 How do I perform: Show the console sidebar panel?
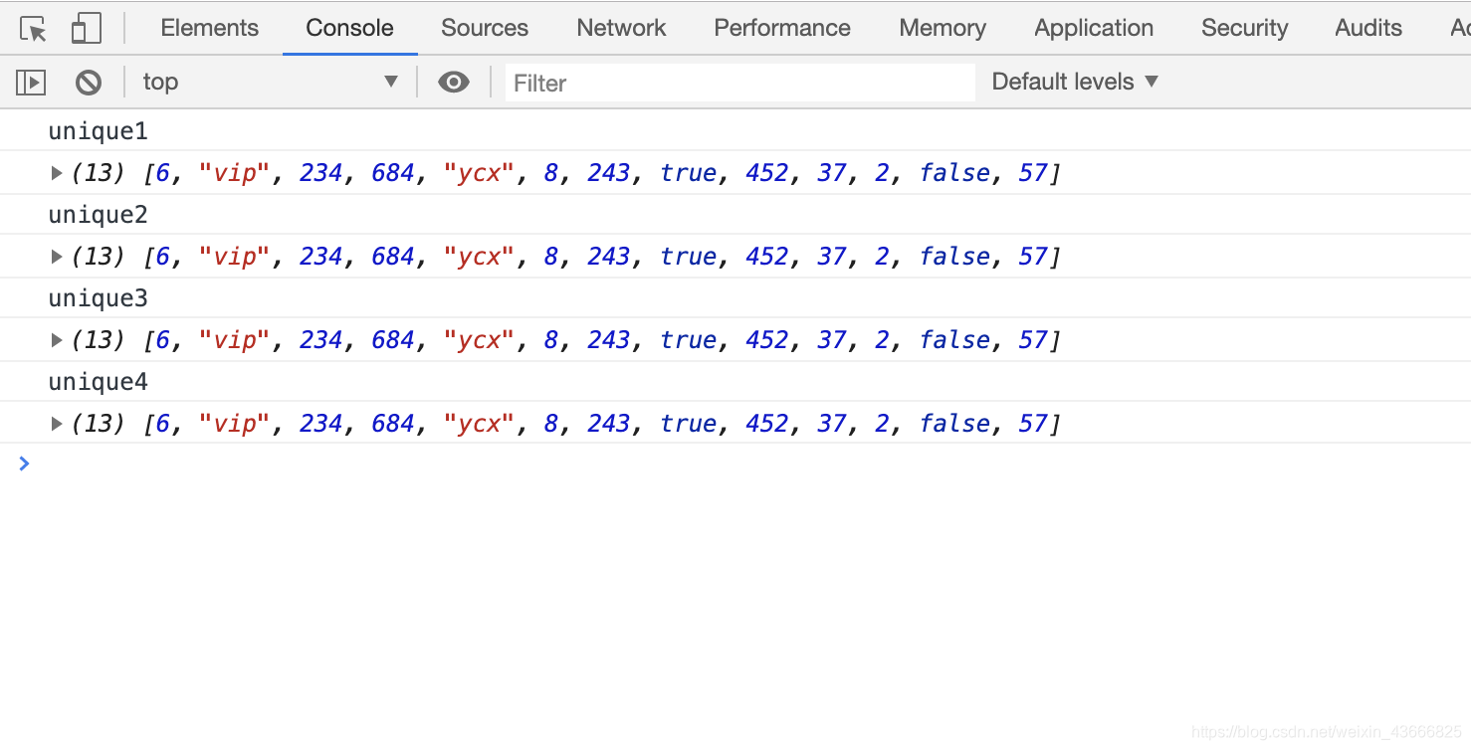tap(31, 83)
